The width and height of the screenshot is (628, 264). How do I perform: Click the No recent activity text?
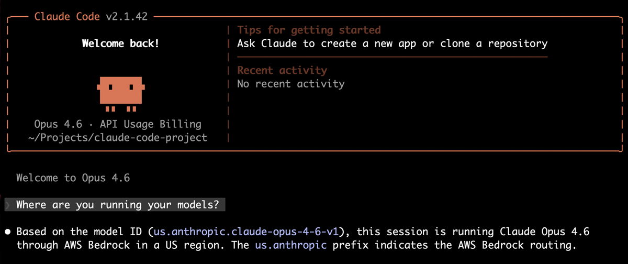pyautogui.click(x=291, y=83)
